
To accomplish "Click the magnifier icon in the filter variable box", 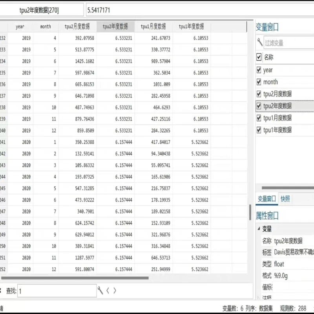I will tap(259, 42).
